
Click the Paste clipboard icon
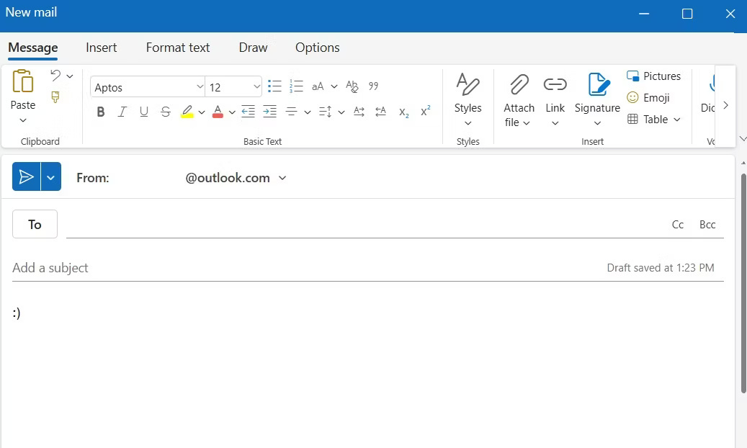(x=22, y=81)
